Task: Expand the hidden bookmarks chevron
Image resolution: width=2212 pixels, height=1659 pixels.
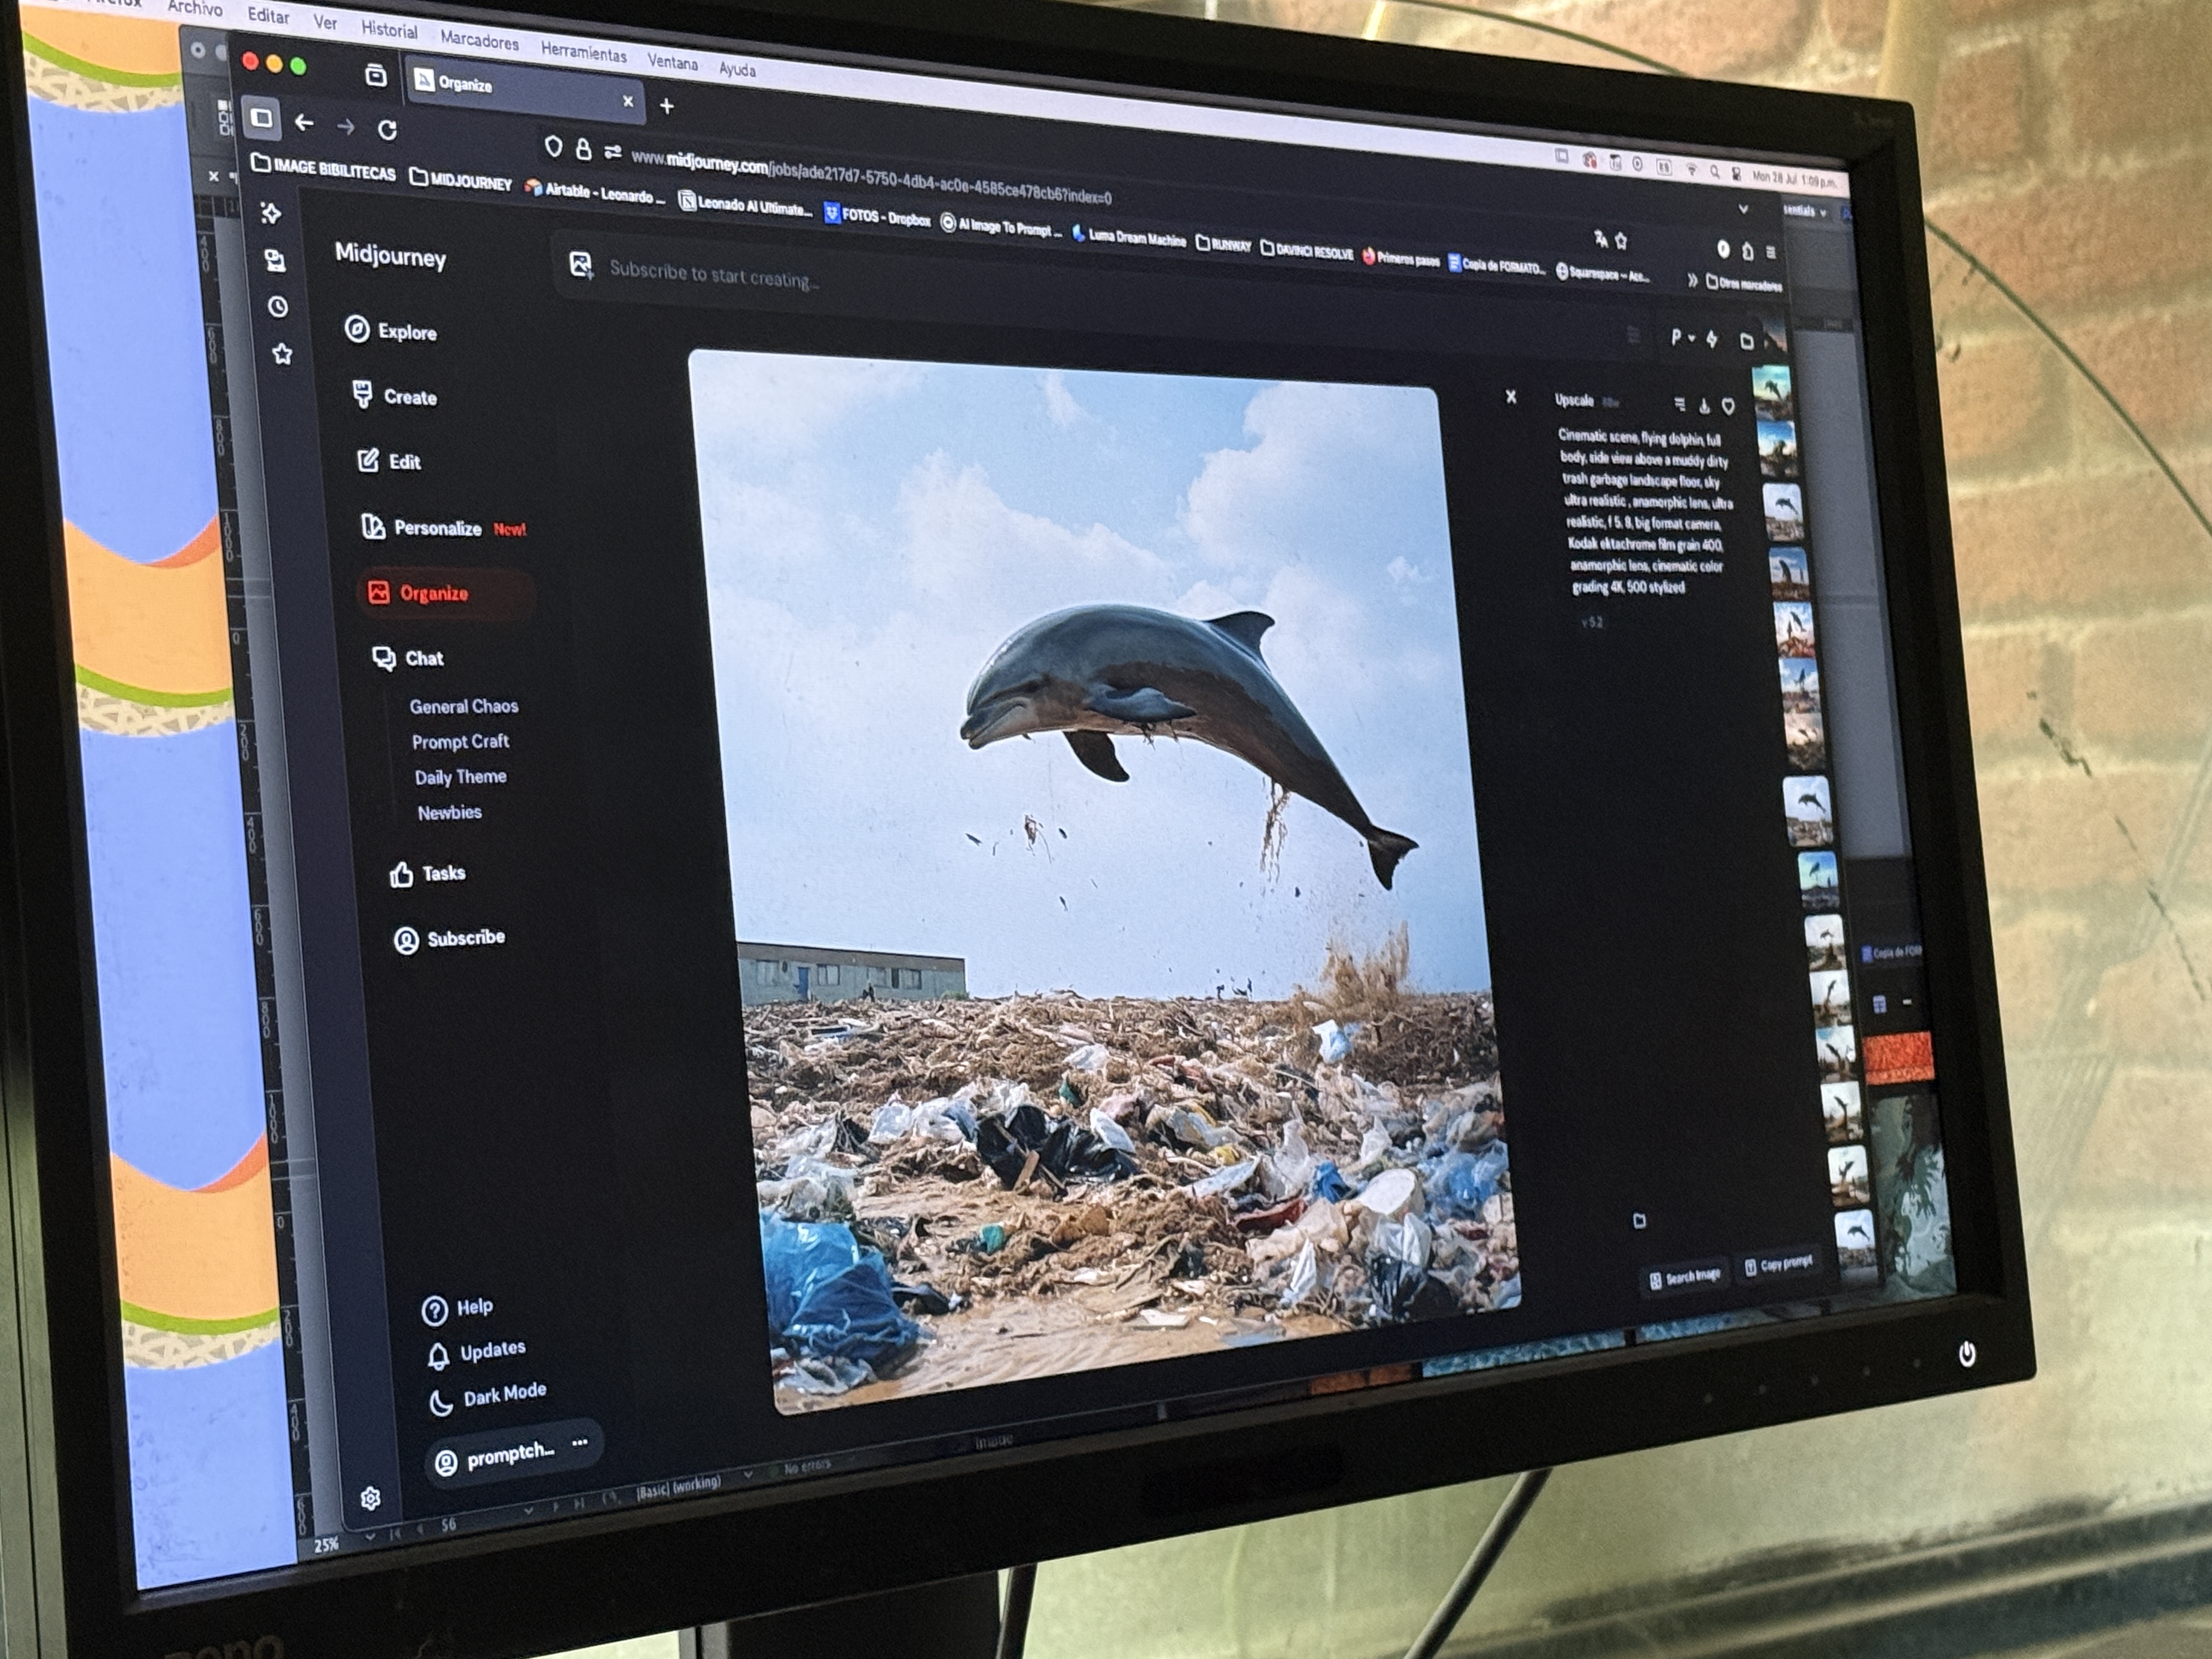Action: coord(1692,281)
